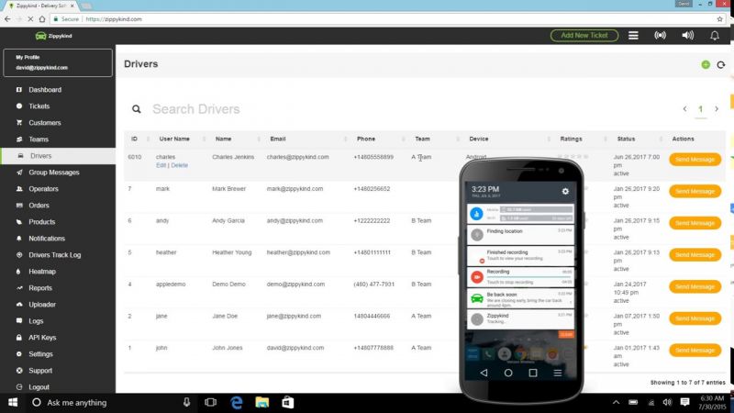Go to next page arrow

coord(717,108)
